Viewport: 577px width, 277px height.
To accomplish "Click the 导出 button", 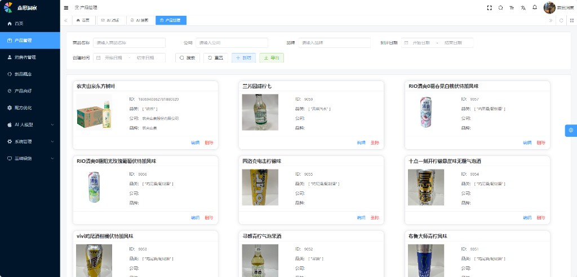I will click(x=272, y=58).
